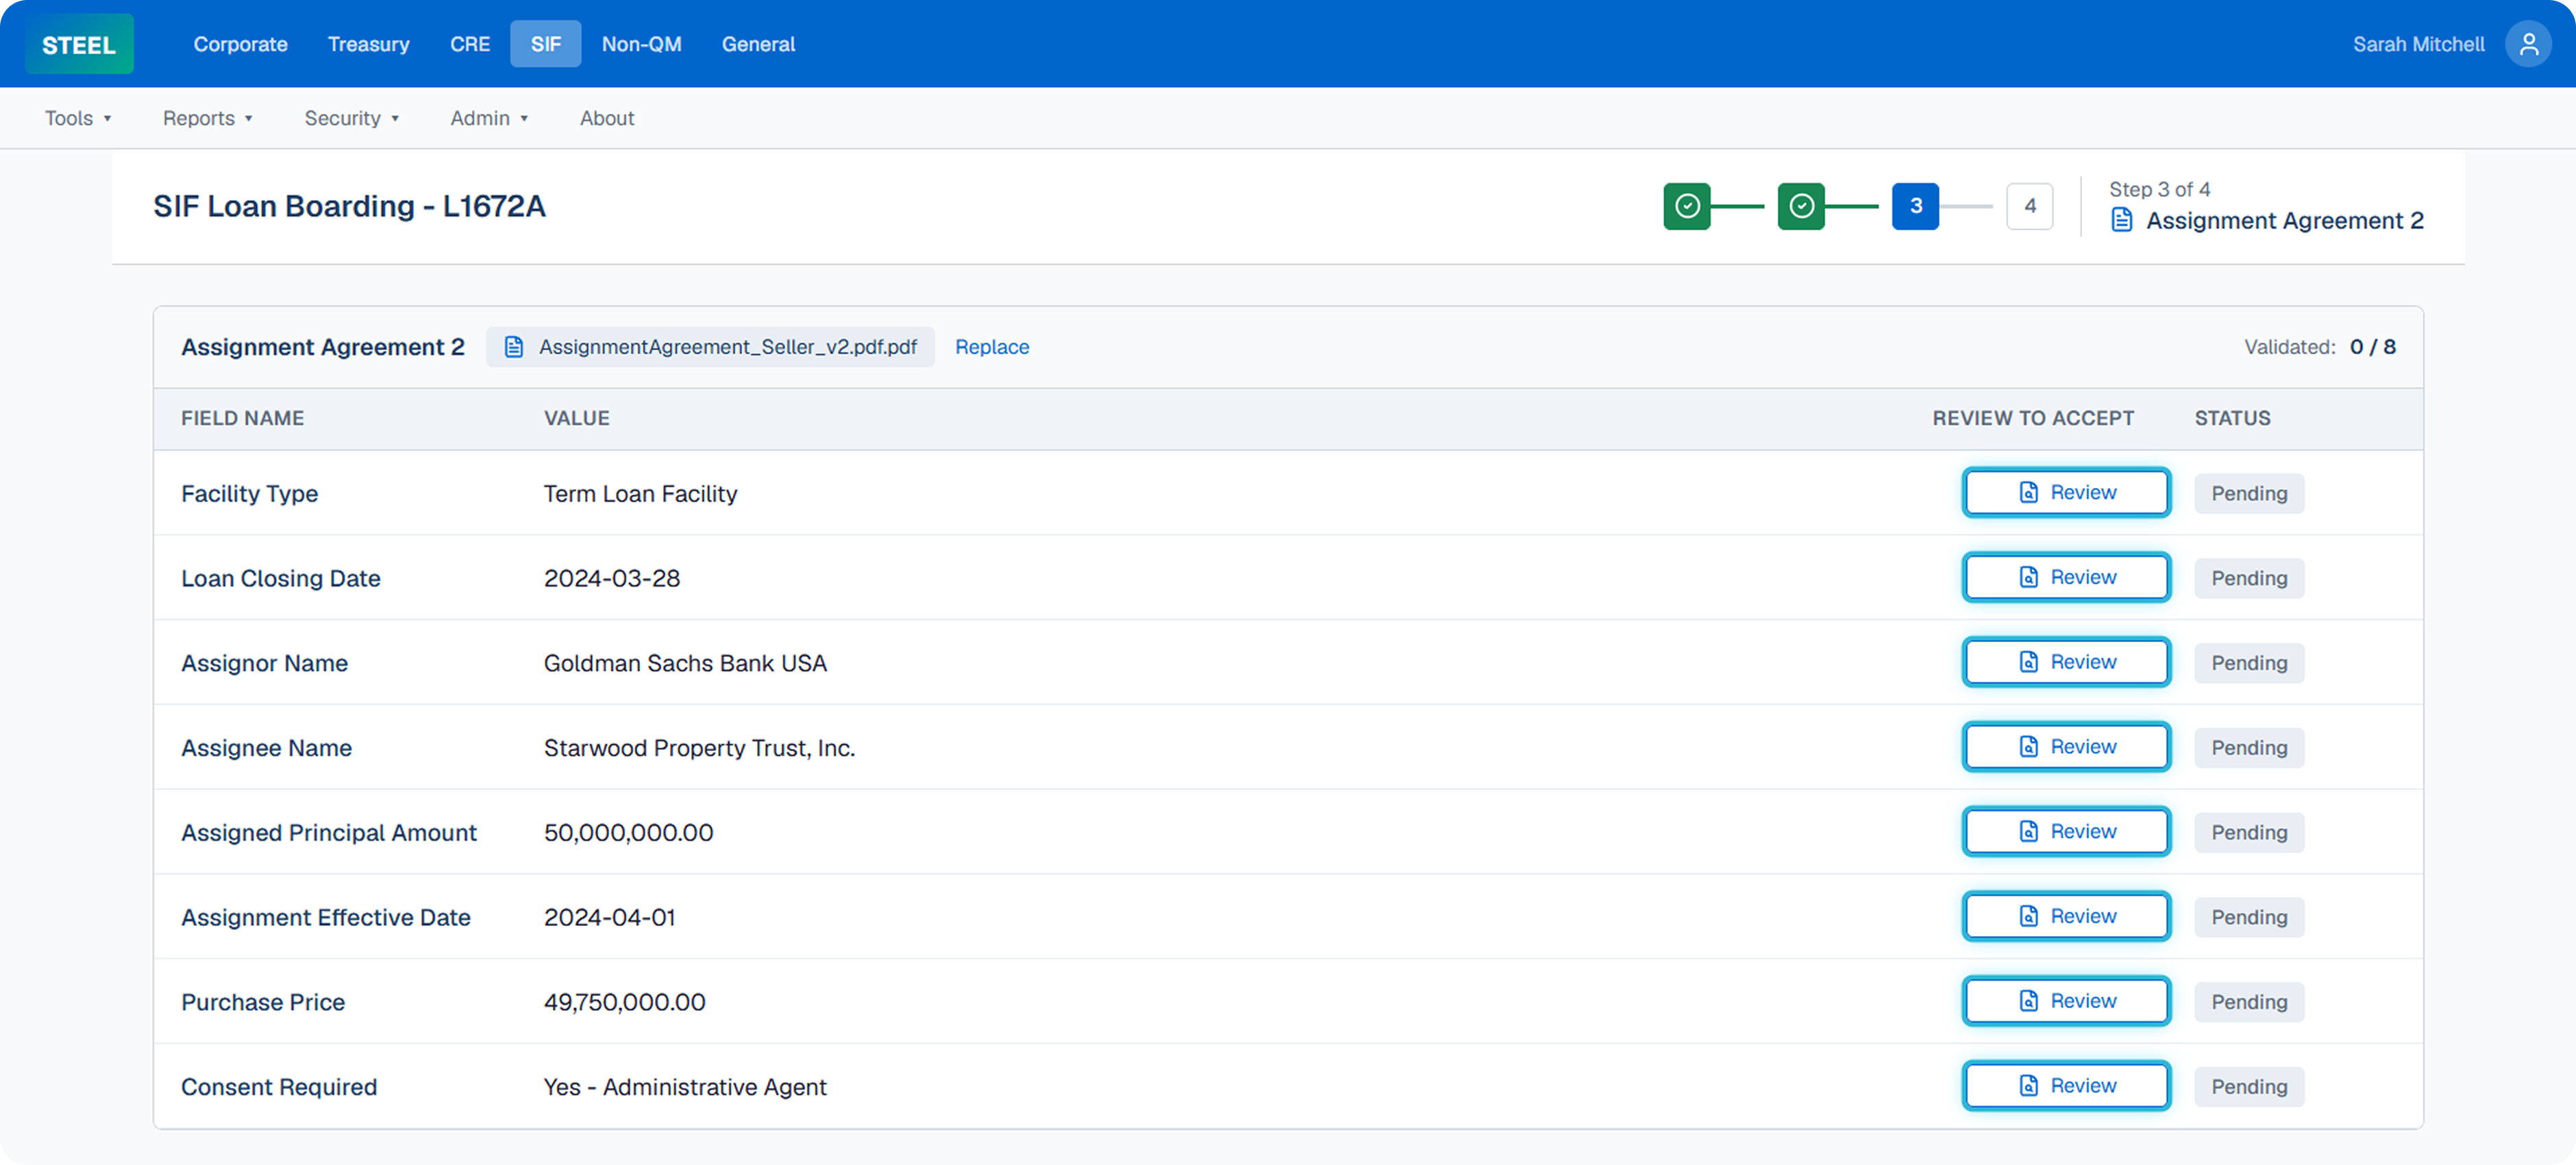Image resolution: width=2576 pixels, height=1165 pixels.
Task: Click the document icon beside Assignment Agreement 2 step title
Action: [2121, 220]
